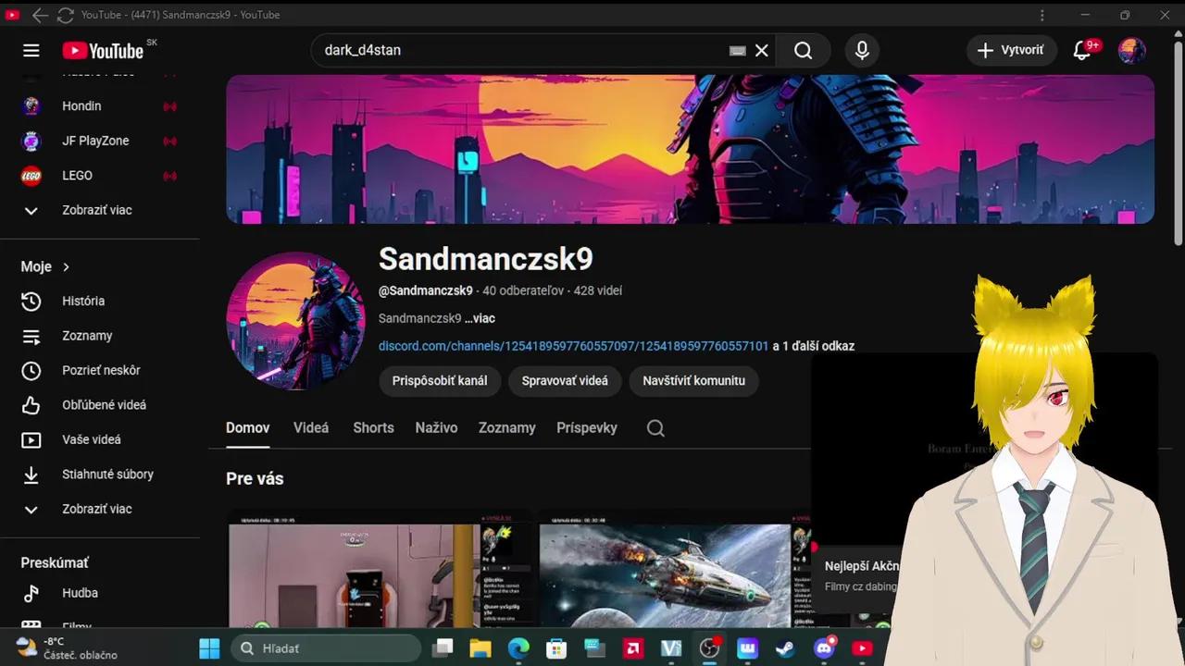Click Spravovať videá button
Image resolution: width=1185 pixels, height=666 pixels.
point(565,381)
